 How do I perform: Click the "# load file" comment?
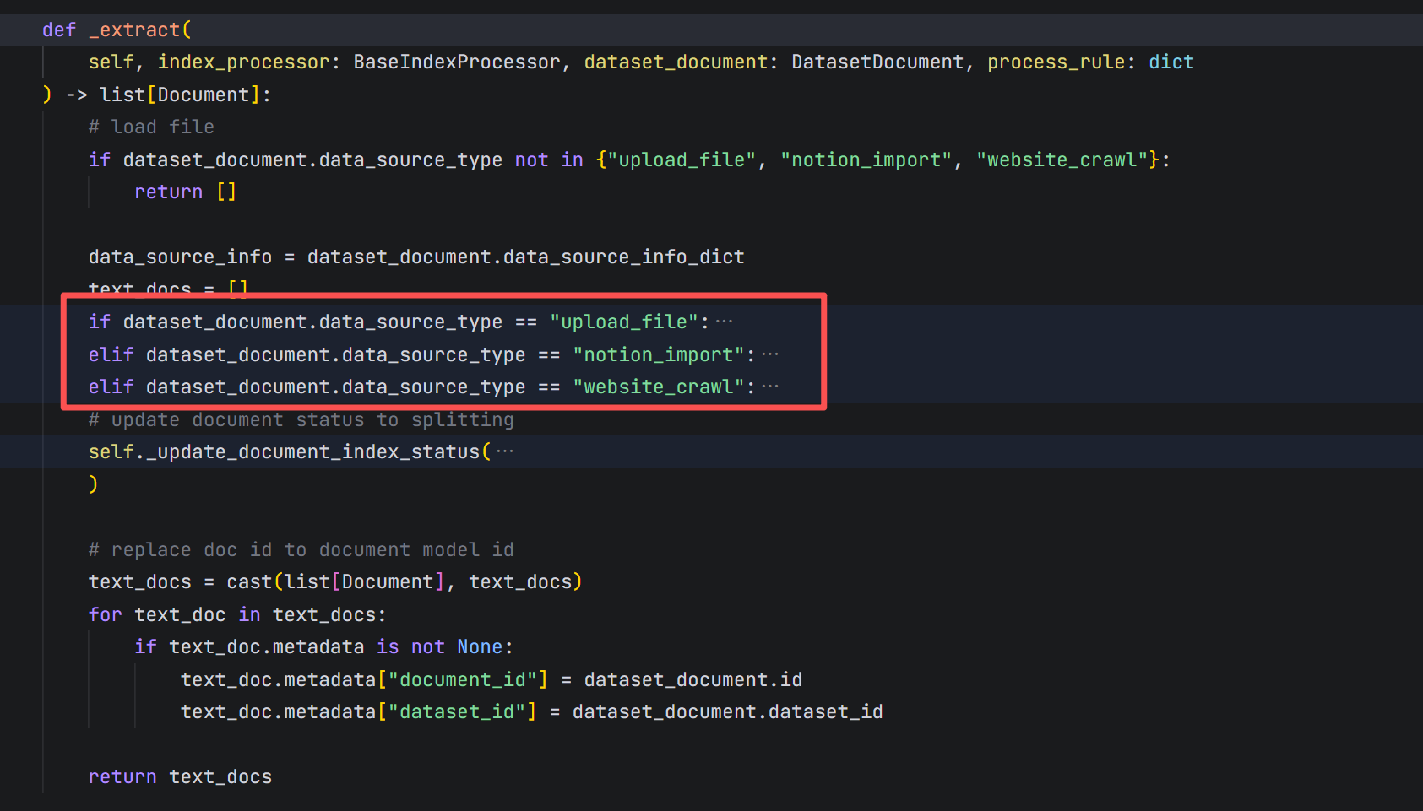151,127
